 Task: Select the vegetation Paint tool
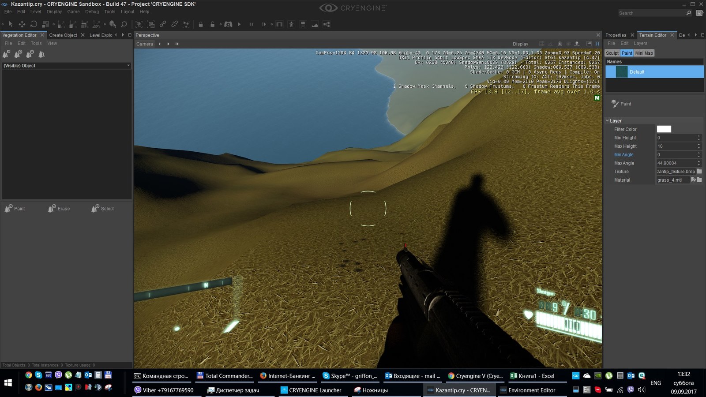point(15,208)
